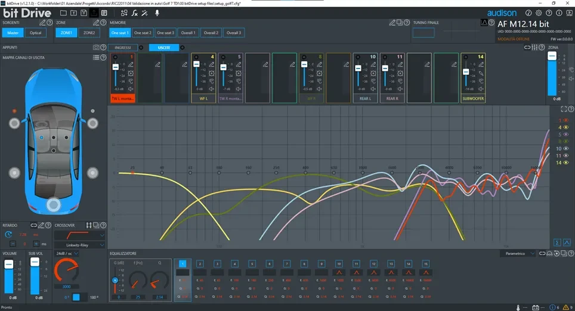575x311 pixels.
Task: Click the pencil edit icon on channel 4
Action: (x=212, y=64)
